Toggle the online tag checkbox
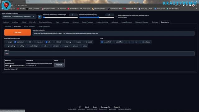The width and height of the screenshot is (199, 112). (x=42, y=46)
